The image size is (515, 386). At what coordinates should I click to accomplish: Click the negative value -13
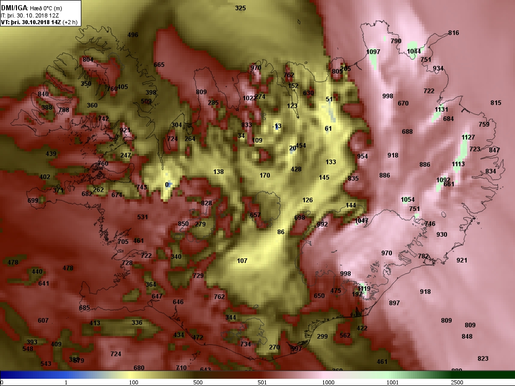coord(277,126)
